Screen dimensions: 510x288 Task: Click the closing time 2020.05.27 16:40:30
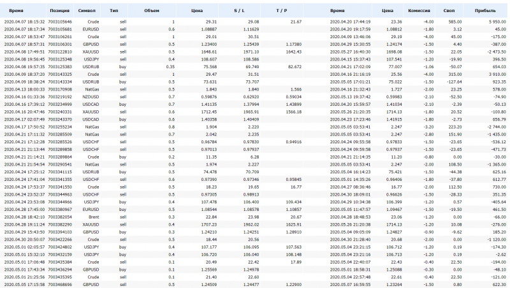click(350, 52)
